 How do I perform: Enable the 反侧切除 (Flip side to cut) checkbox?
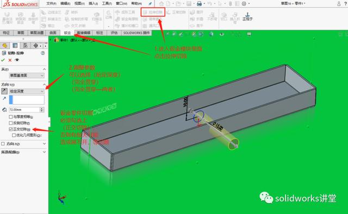pyautogui.click(x=11, y=123)
